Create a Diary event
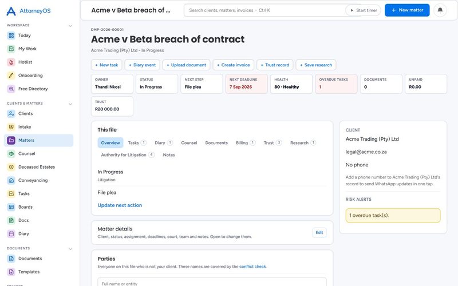Image resolution: width=458 pixels, height=286 pixels. pos(142,65)
